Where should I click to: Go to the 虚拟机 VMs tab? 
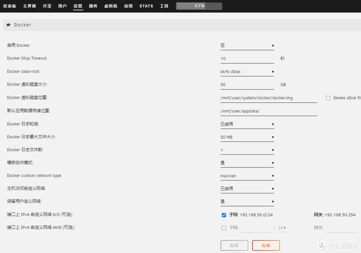(x=111, y=6)
